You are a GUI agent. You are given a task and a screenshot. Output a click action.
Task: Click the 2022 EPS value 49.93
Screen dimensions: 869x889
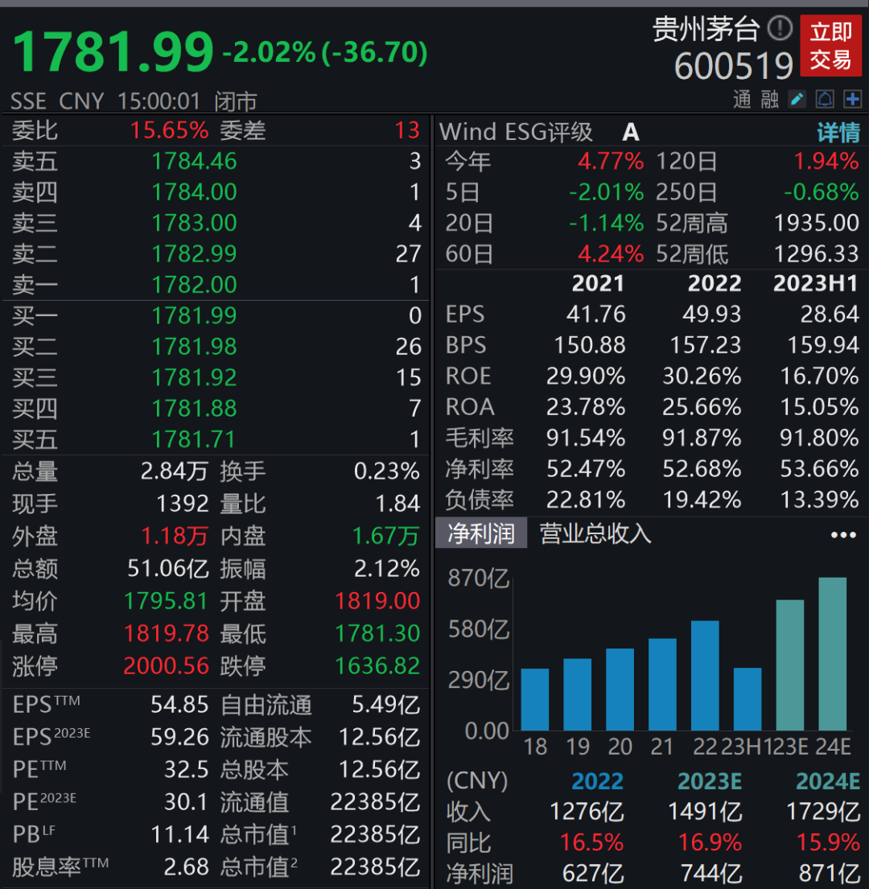point(711,314)
